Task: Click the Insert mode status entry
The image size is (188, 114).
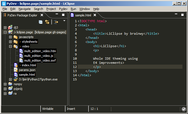Action: (71, 109)
